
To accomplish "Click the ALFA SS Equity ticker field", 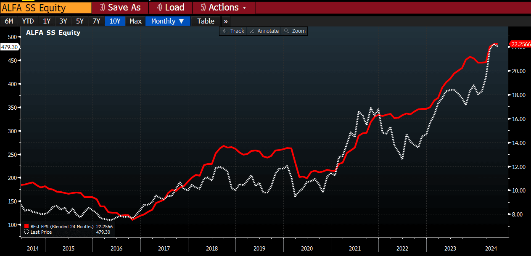I will [46, 8].
